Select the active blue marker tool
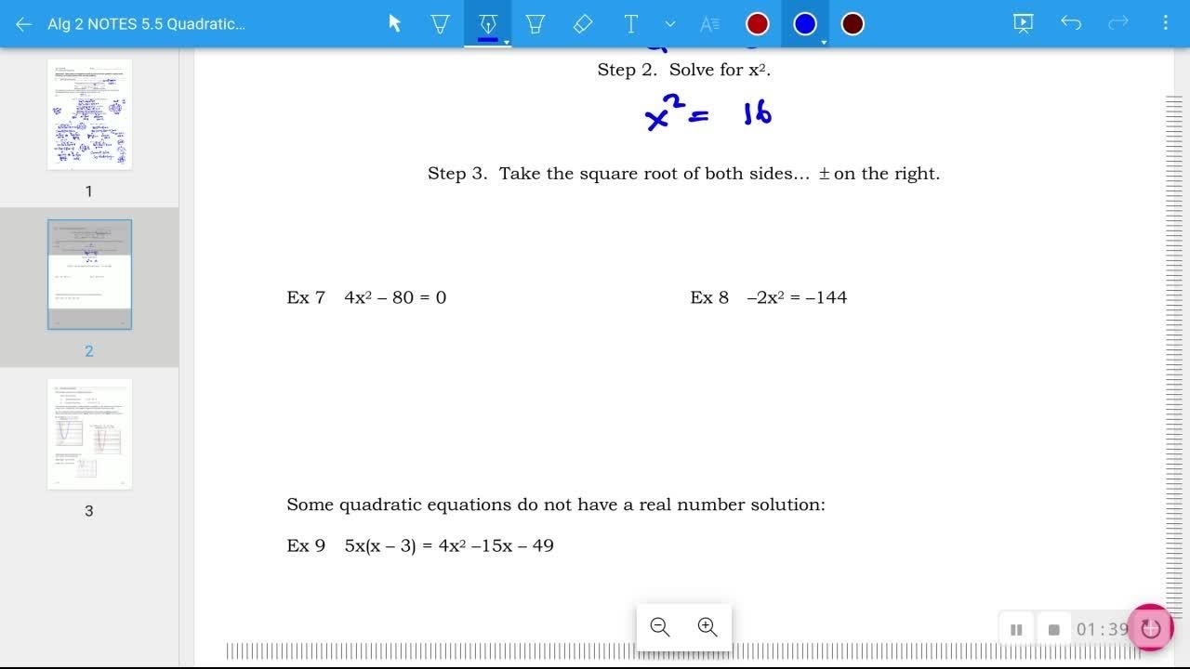This screenshot has width=1190, height=669. pyautogui.click(x=487, y=24)
